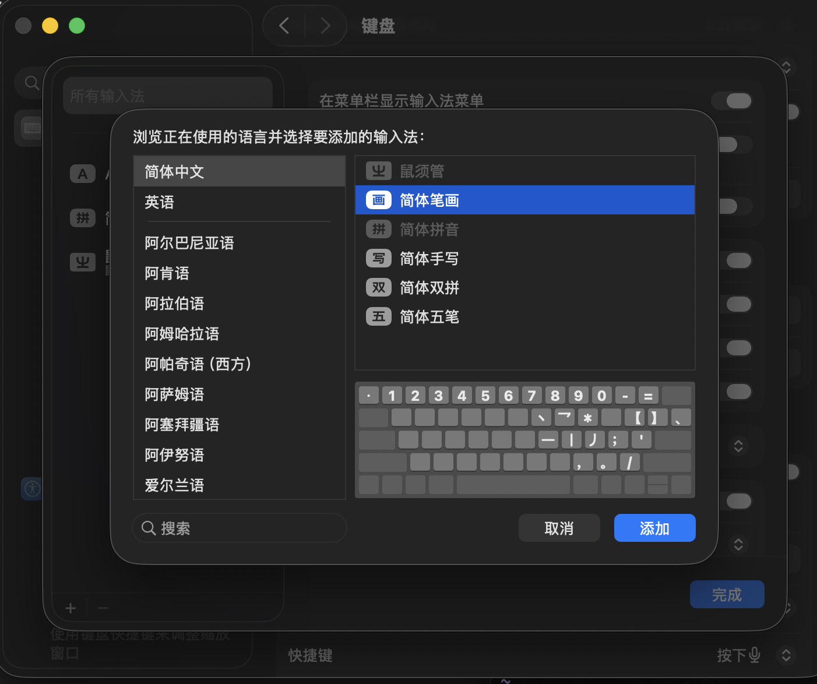The width and height of the screenshot is (817, 684).
Task: Click the magnifier icon inside the 搜索 field
Action: point(149,528)
